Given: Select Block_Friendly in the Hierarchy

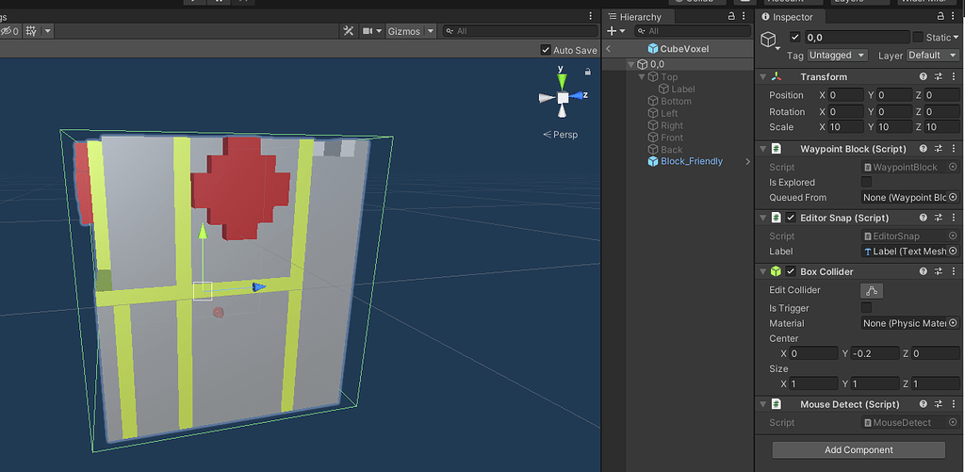Looking at the screenshot, I should click(x=691, y=161).
